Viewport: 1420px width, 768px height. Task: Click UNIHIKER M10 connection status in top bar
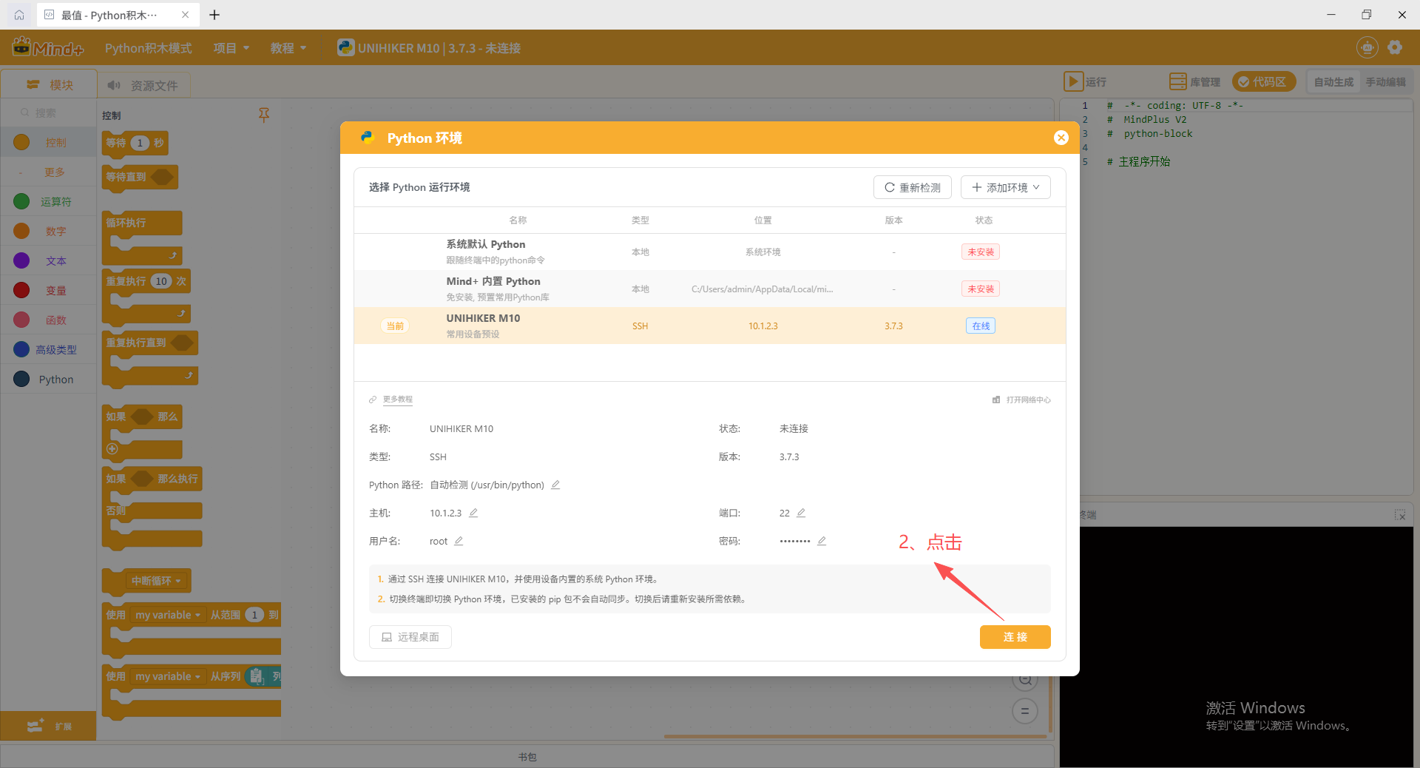click(x=429, y=48)
